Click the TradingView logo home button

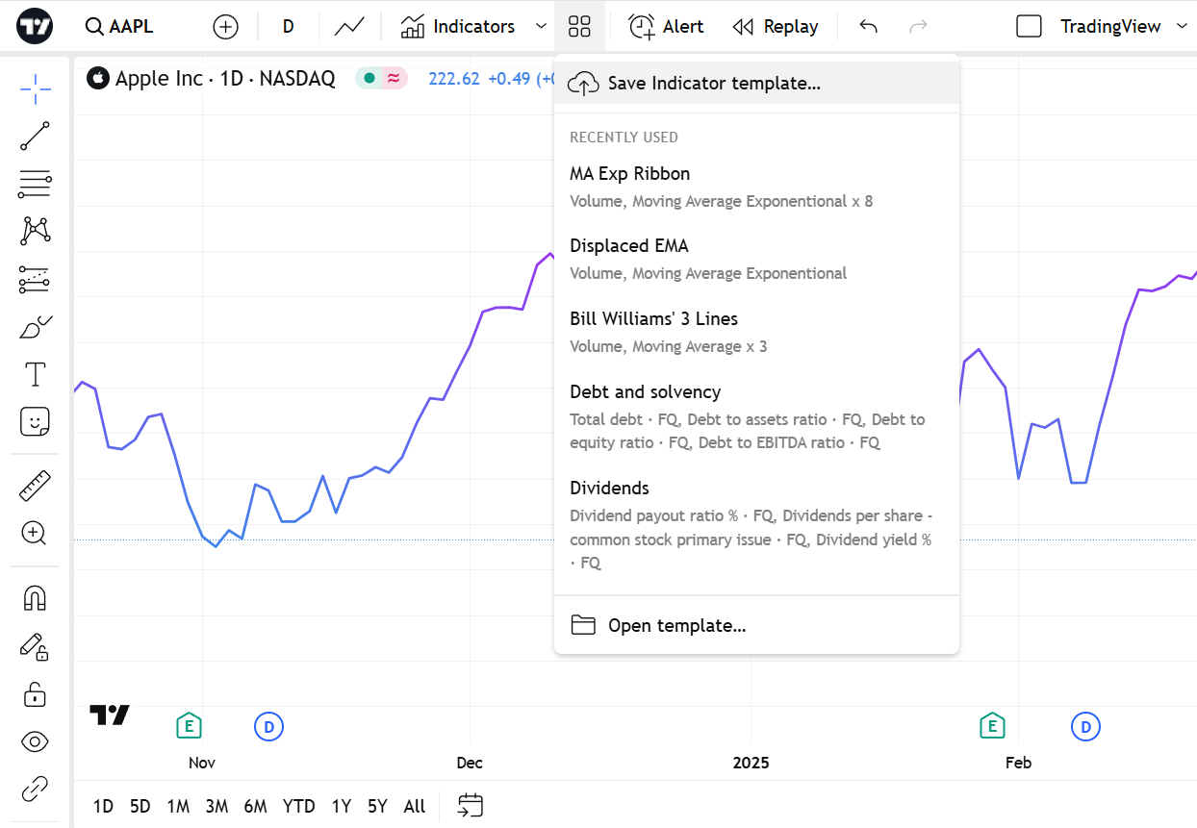point(36,26)
